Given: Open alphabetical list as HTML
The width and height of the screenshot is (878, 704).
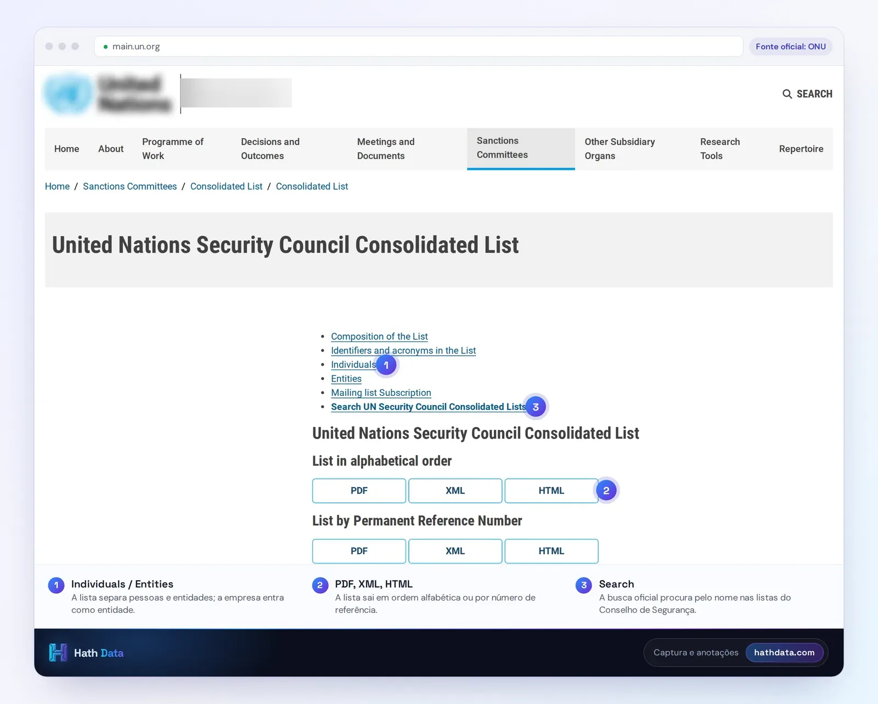Looking at the screenshot, I should pos(551,491).
